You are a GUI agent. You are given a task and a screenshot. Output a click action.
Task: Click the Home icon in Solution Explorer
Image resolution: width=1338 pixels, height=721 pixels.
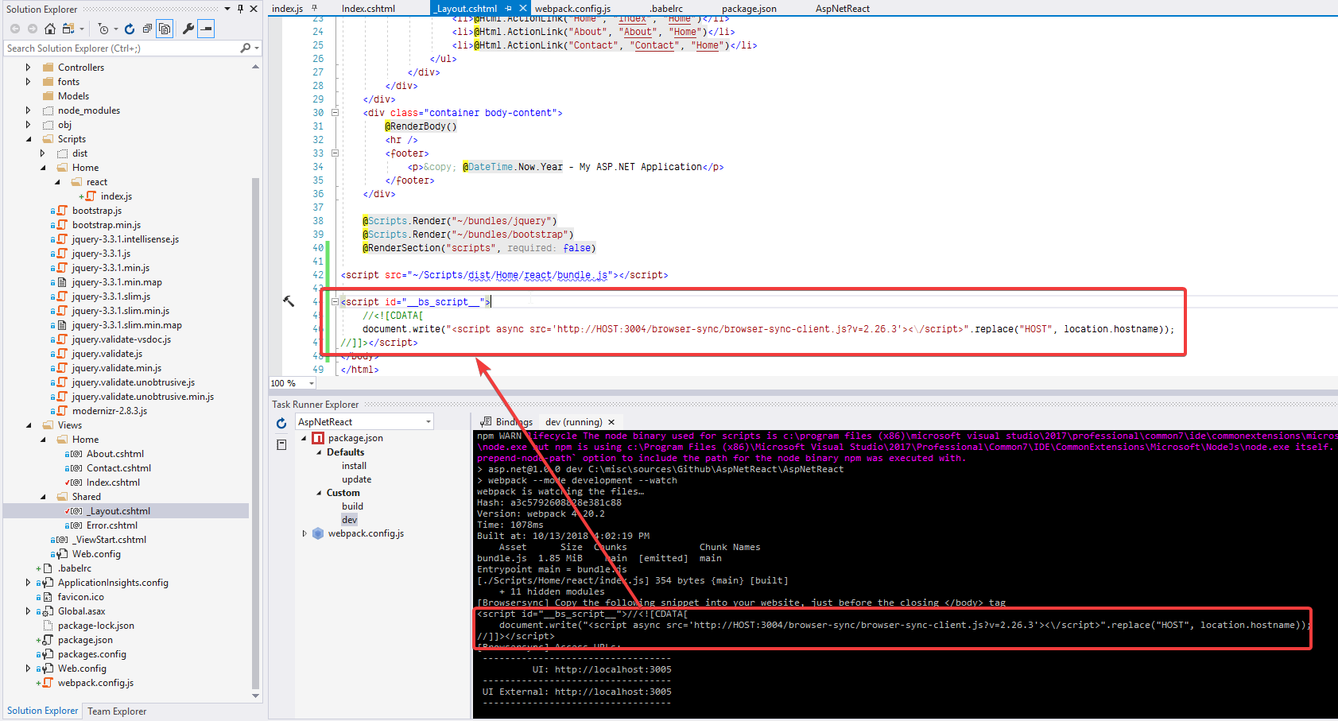coord(50,29)
